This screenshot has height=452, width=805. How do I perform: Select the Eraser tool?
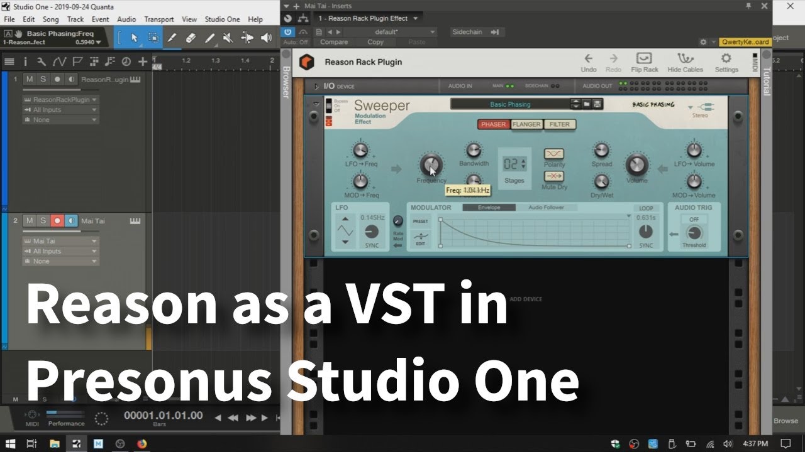(x=191, y=38)
